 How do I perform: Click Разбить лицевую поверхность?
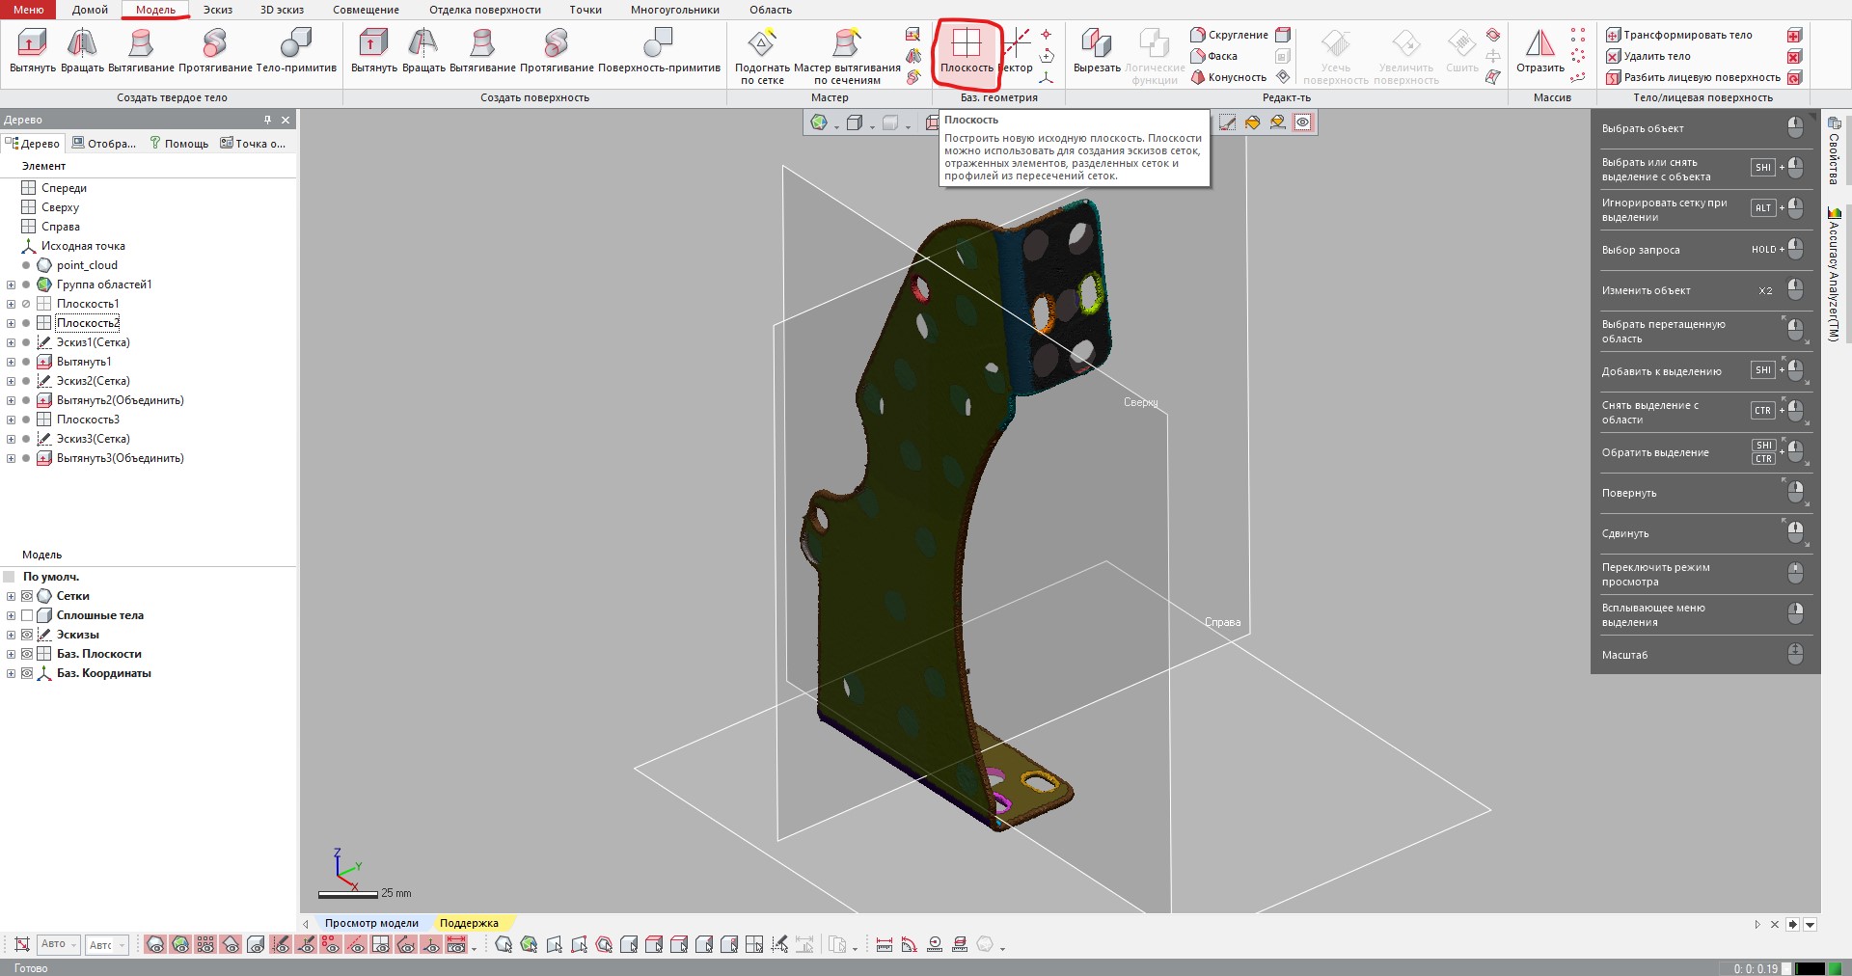point(1693,77)
